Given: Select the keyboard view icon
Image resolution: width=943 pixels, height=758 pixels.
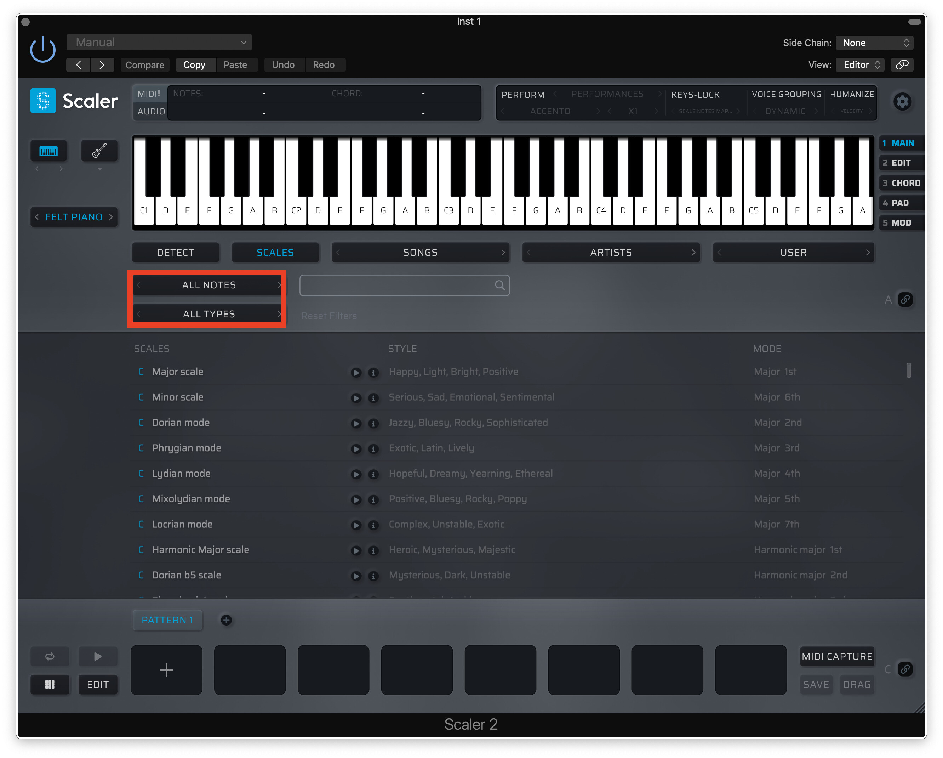Looking at the screenshot, I should pyautogui.click(x=48, y=151).
